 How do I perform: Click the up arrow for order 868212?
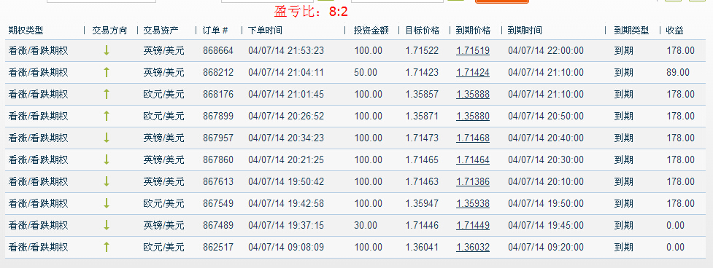click(x=107, y=72)
